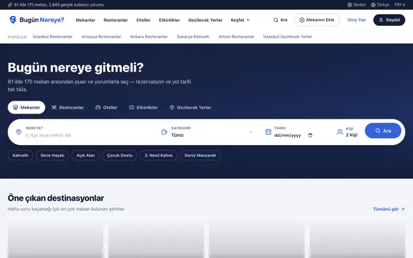The width and height of the screenshot is (413, 258).
Task: Open the Amasya Restoranlar popular link
Action: (x=101, y=37)
